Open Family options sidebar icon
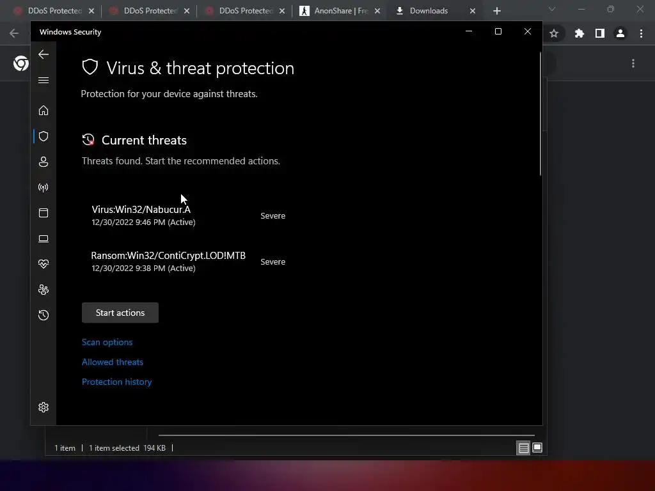 point(43,290)
